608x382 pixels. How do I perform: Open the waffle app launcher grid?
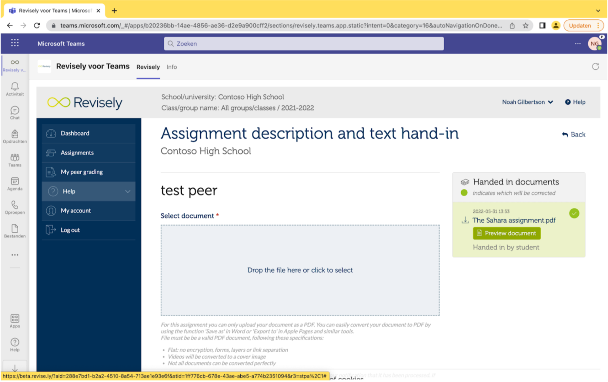coord(15,43)
